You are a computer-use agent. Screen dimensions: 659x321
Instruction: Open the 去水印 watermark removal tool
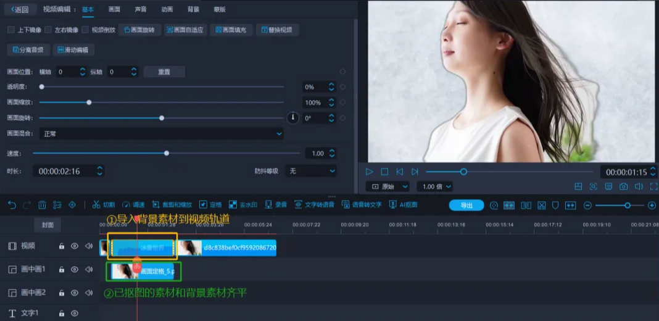pos(243,205)
